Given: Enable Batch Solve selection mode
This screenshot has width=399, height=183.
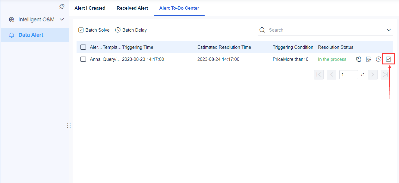Looking at the screenshot, I should coord(94,30).
